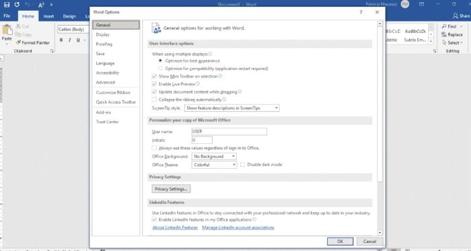The image size is (471, 251).
Task: Open About LinkedIn Features link
Action: [175, 227]
